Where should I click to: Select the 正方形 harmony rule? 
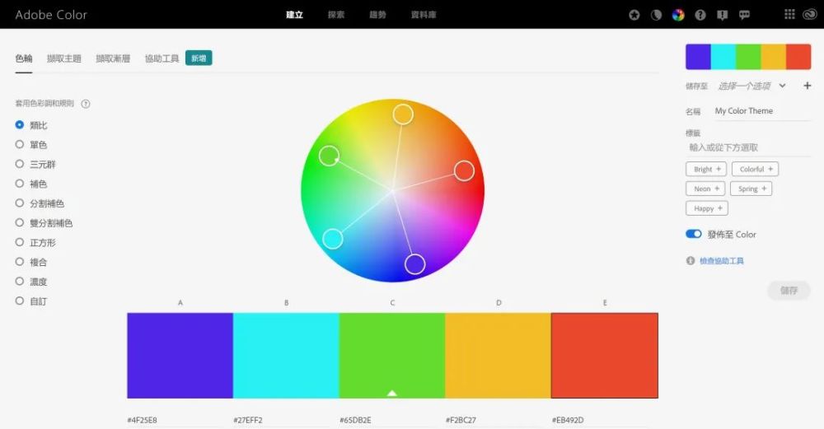click(20, 242)
